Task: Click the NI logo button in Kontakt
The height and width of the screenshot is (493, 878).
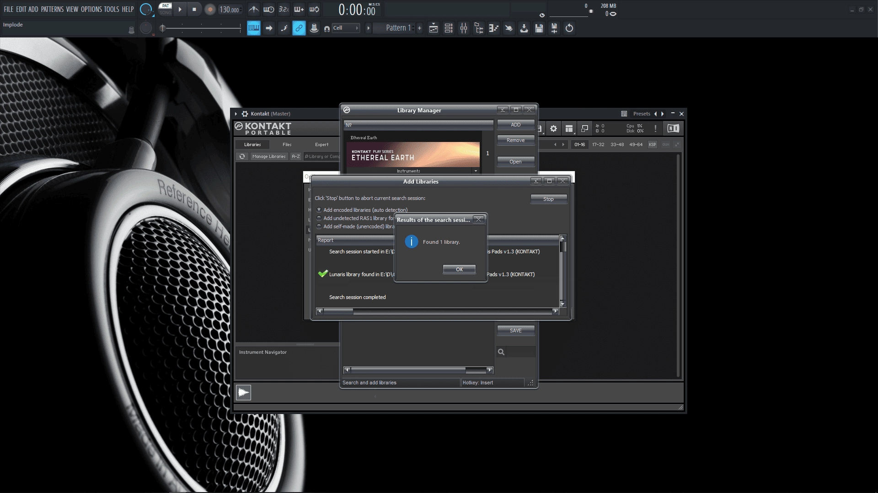Action: (673, 129)
